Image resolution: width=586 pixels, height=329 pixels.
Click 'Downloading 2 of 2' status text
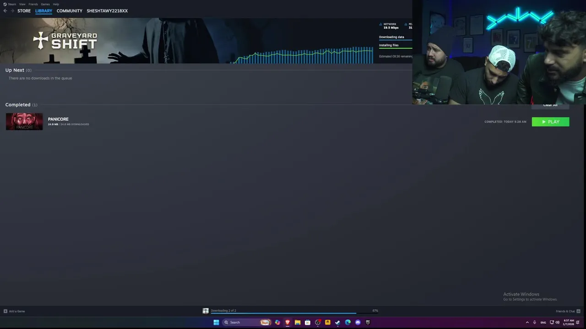coord(223,311)
